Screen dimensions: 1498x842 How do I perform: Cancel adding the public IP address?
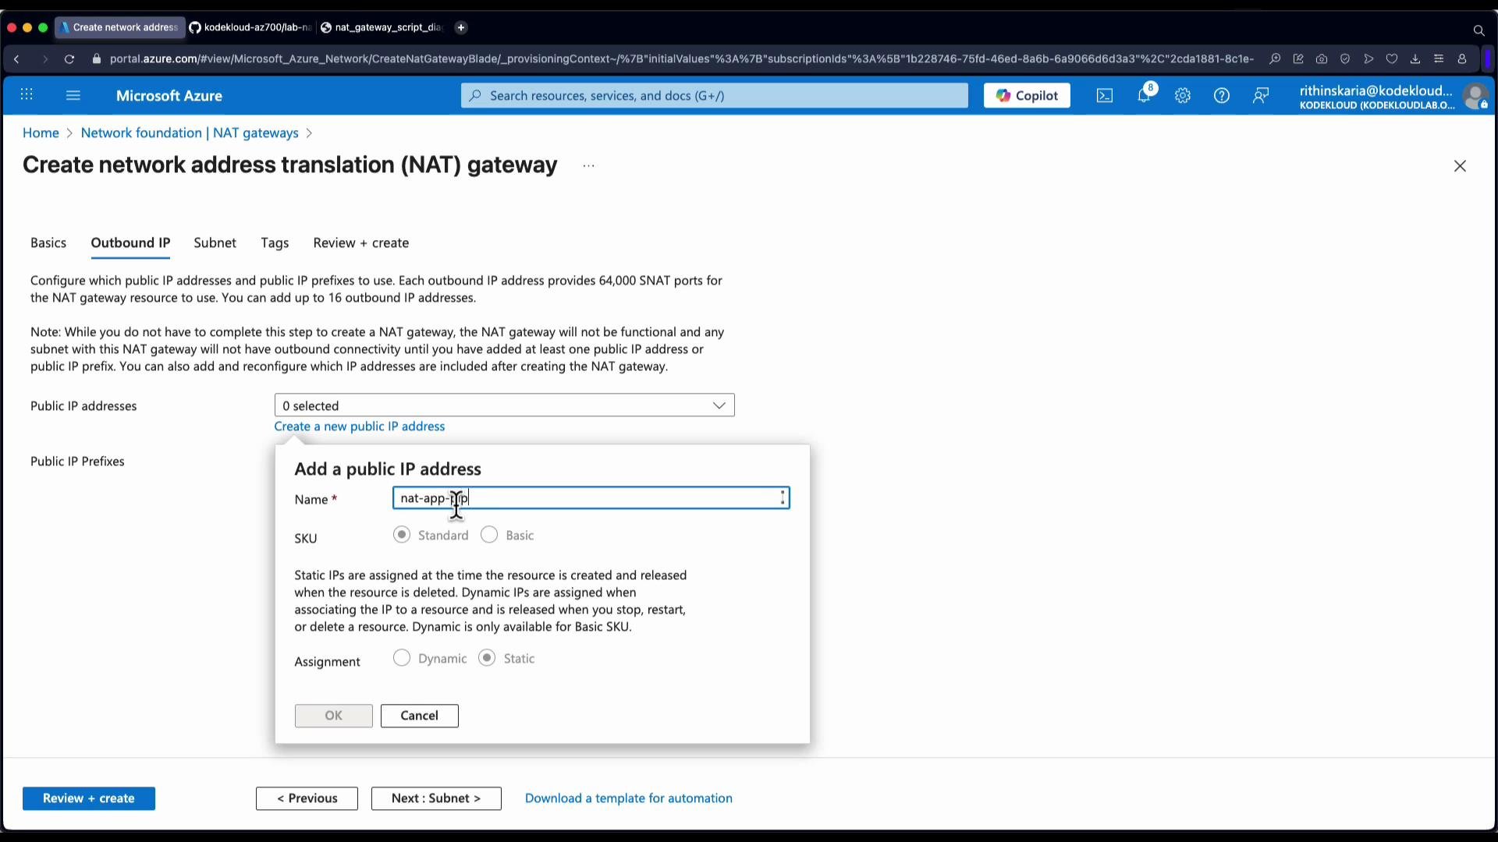coord(420,716)
